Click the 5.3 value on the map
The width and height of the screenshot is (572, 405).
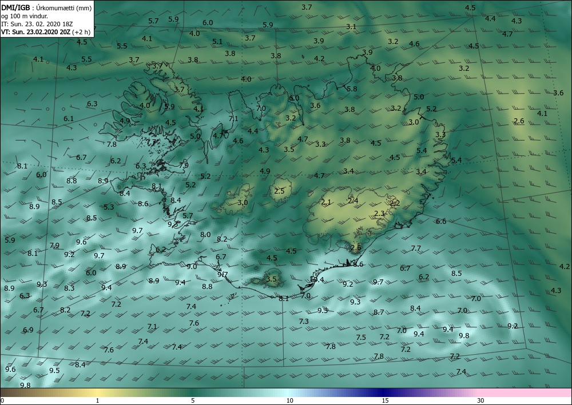[x=109, y=207]
